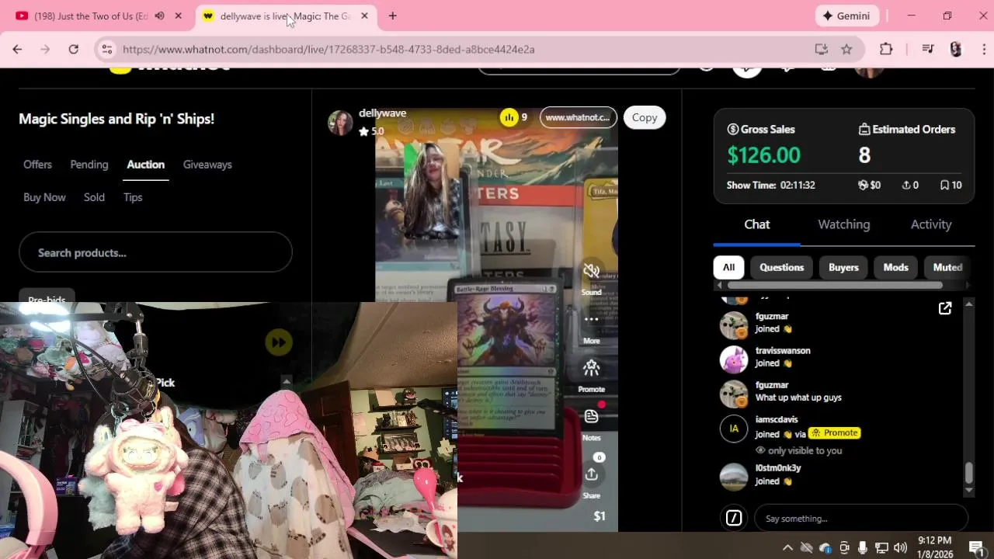The width and height of the screenshot is (994, 559).
Task: Click right arrow of filter scrollbar
Action: (968, 286)
